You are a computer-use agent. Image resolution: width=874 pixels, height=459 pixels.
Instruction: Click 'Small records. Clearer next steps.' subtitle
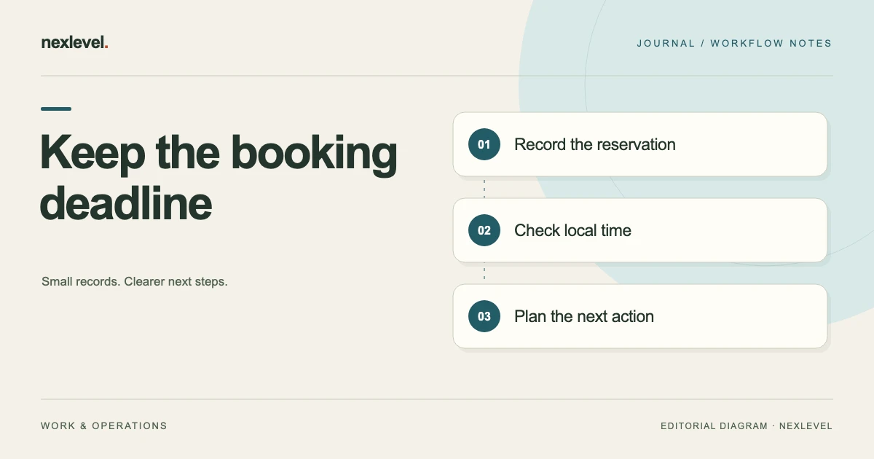135,281
